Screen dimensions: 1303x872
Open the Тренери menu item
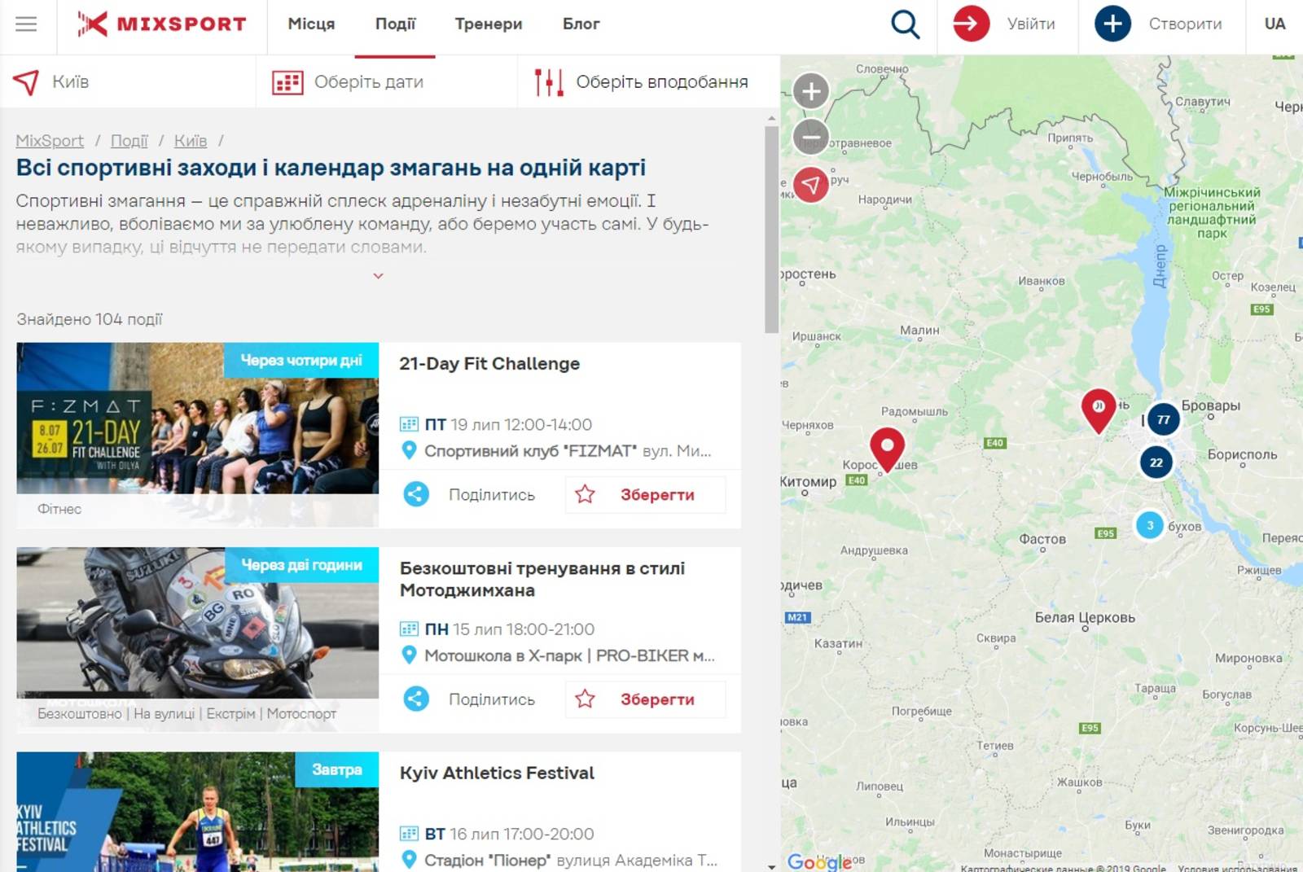[x=489, y=24]
